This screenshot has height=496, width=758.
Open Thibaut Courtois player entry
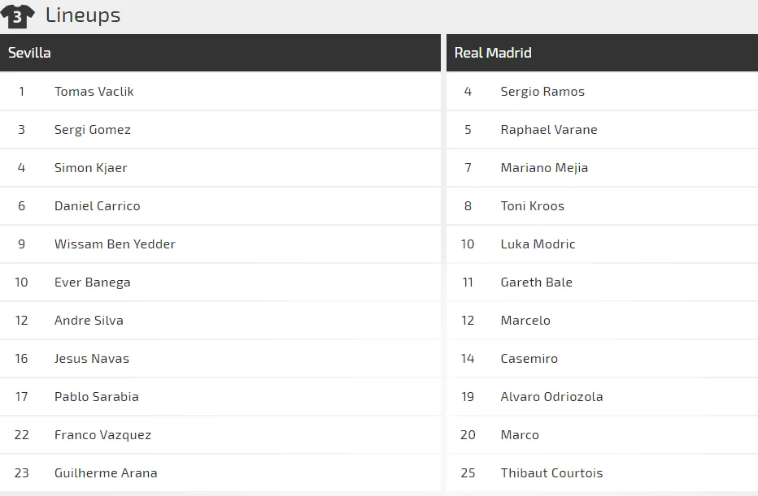pyautogui.click(x=551, y=472)
